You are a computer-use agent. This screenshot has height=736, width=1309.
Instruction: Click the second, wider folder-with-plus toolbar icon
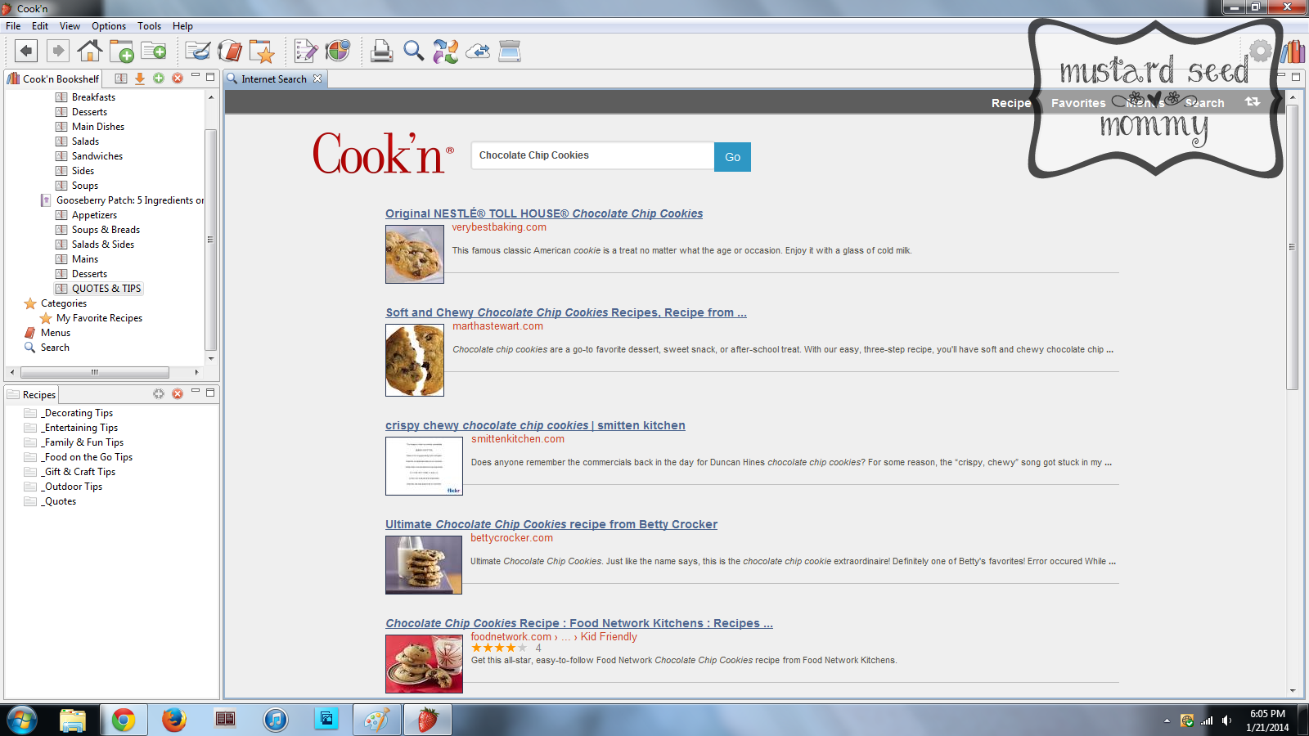tap(154, 52)
